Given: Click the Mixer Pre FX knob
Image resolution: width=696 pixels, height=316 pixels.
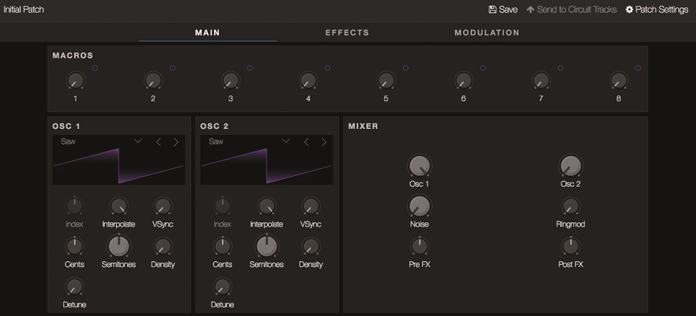Looking at the screenshot, I should click(x=419, y=246).
